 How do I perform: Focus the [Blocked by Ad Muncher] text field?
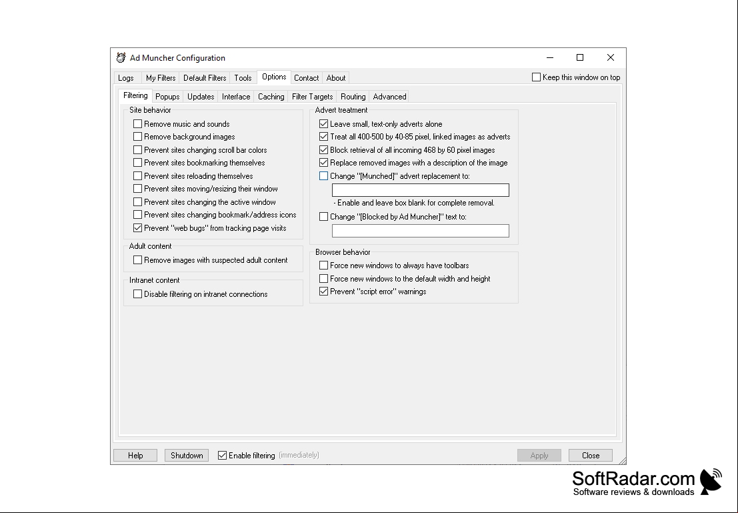(420, 230)
